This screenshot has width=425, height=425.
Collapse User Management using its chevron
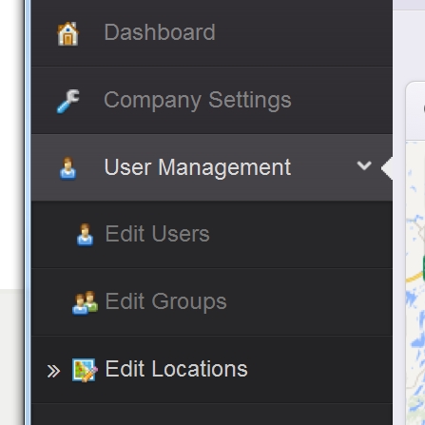coord(364,165)
